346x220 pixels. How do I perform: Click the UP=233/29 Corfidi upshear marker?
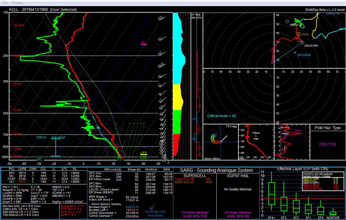pos(295,53)
